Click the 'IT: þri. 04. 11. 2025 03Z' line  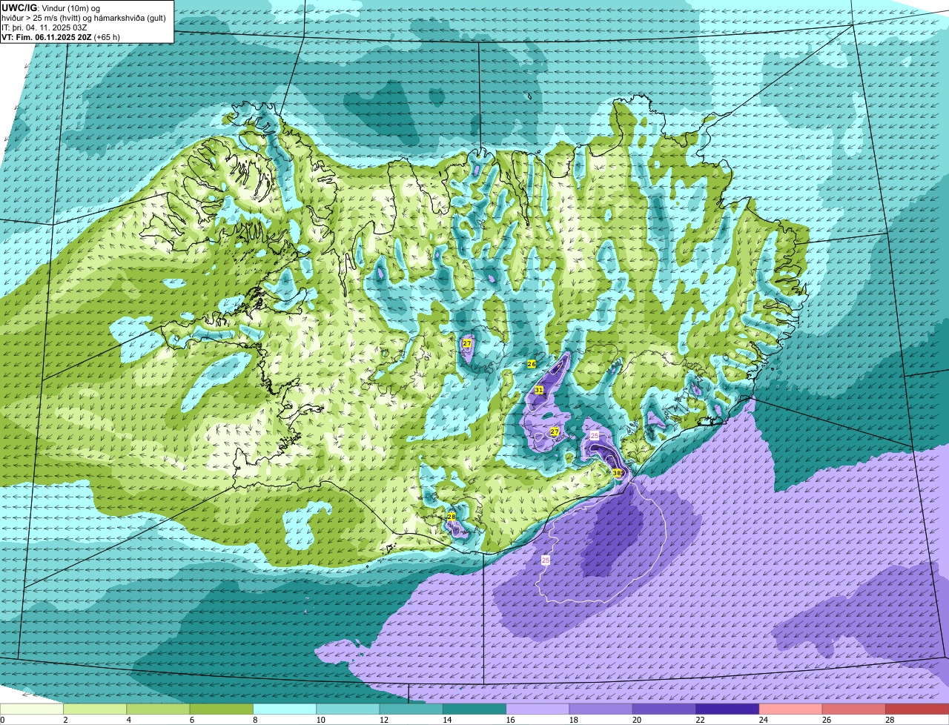click(x=46, y=27)
